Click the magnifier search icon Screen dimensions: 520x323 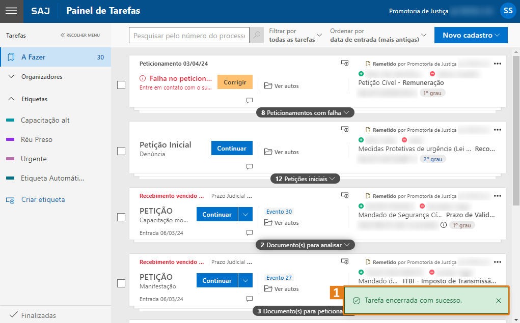pos(256,35)
